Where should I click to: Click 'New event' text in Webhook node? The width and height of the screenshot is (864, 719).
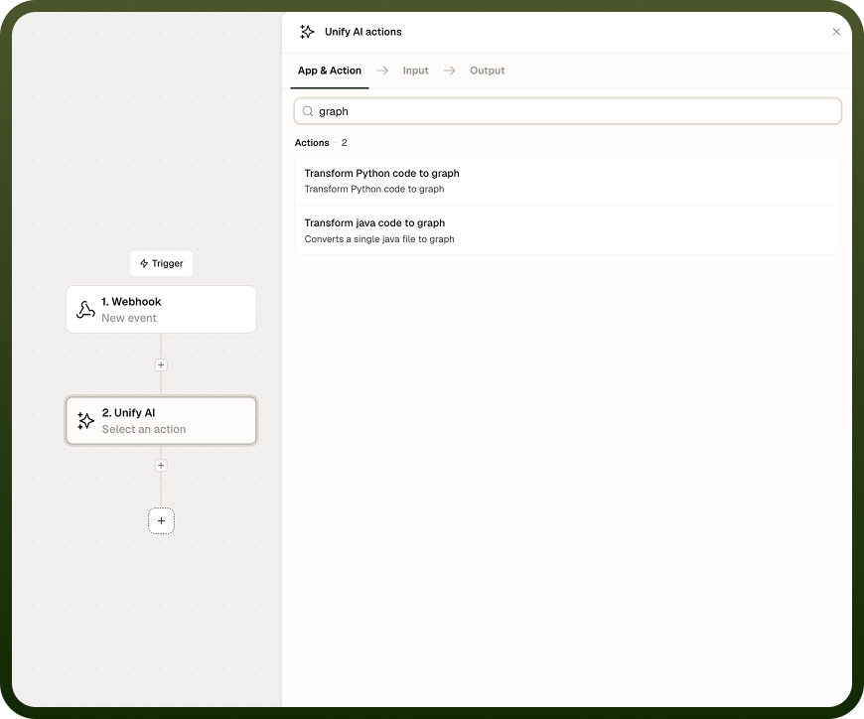pos(129,318)
